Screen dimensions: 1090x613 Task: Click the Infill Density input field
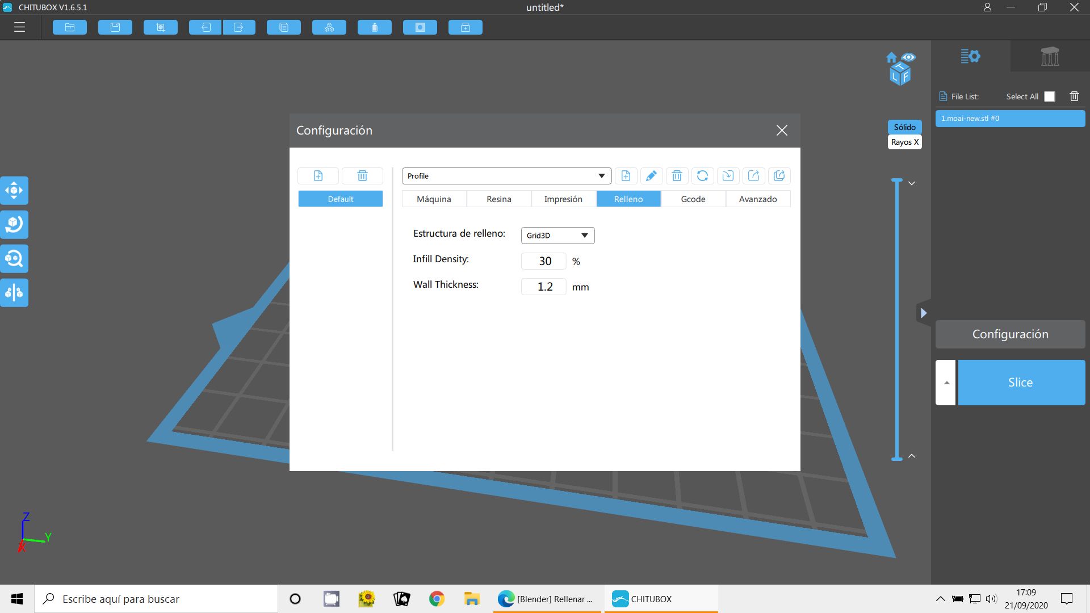543,261
